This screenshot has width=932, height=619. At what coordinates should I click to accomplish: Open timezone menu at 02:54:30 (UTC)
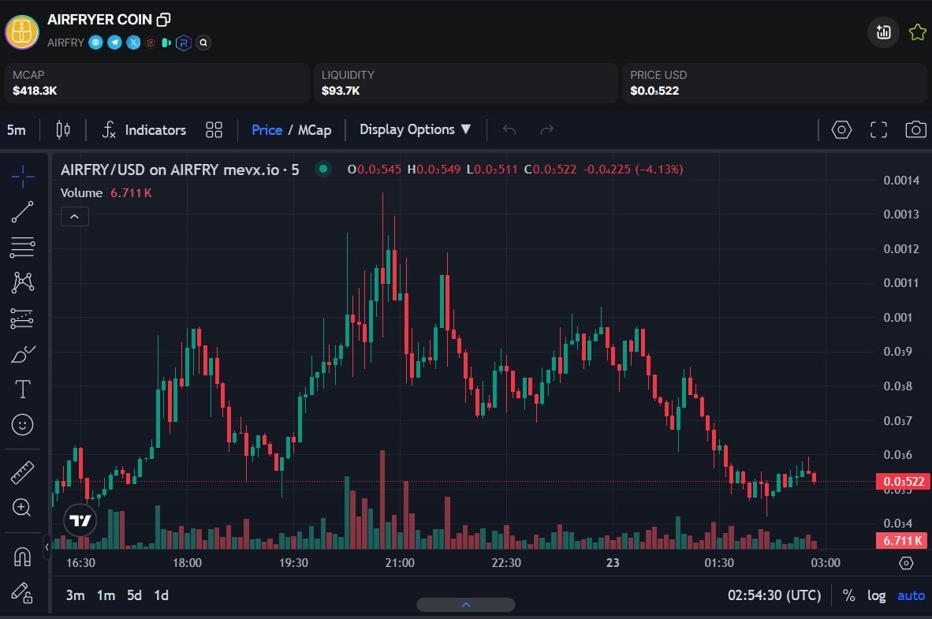(x=774, y=595)
